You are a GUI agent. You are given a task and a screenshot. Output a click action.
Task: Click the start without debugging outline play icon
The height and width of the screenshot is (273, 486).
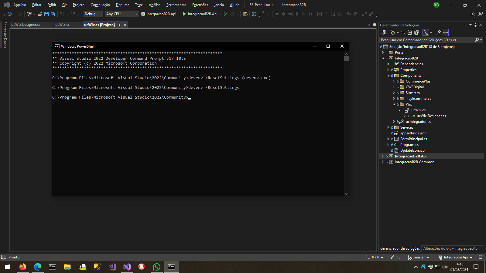tap(225, 14)
